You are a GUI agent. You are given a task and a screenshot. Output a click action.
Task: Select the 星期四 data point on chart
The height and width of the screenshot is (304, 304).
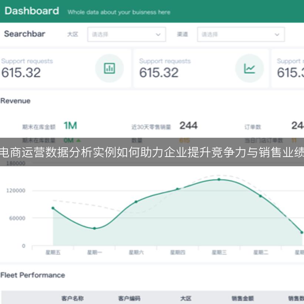point(177,189)
